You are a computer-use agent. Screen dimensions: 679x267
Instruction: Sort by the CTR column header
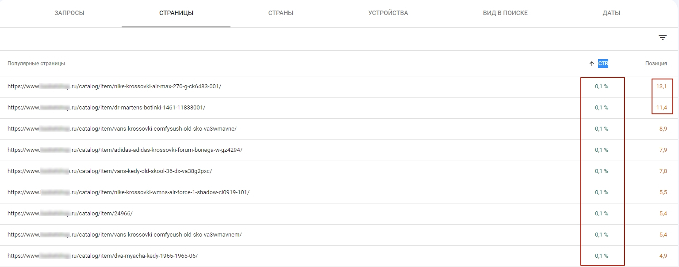click(x=603, y=64)
